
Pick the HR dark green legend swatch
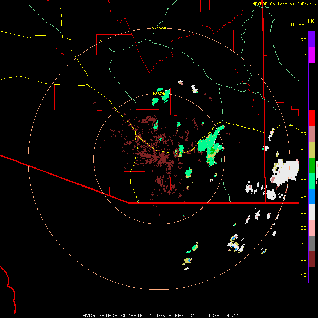tap(312, 165)
